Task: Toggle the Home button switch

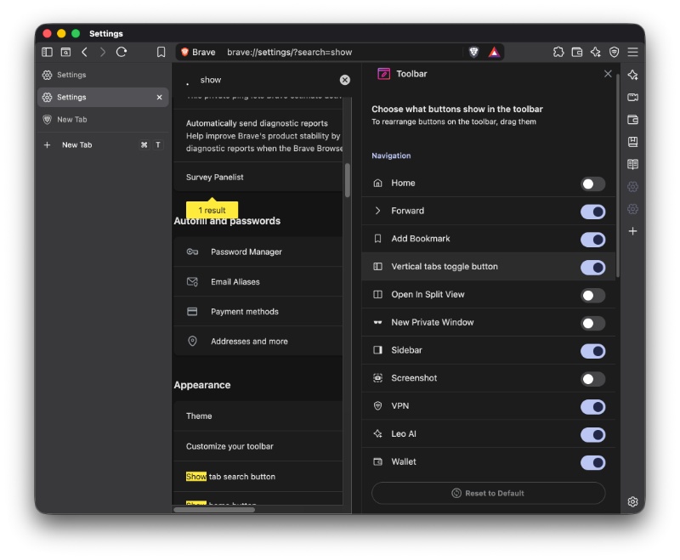Action: click(592, 184)
